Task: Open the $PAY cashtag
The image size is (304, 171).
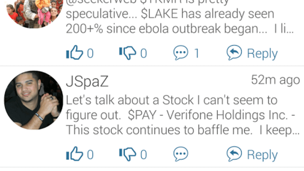Action: [x=139, y=115]
